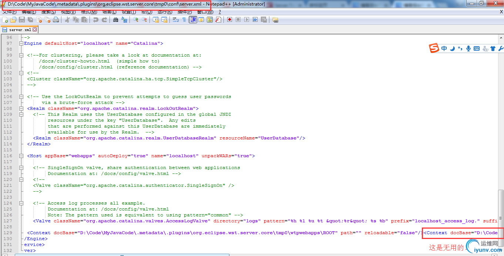Image resolution: width=504 pixels, height=256 pixels.
Task: Collapse the clustering comment fold on line 99
Action: (x=21, y=55)
